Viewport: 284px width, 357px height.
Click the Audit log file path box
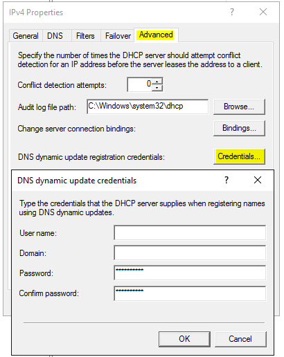pos(148,107)
